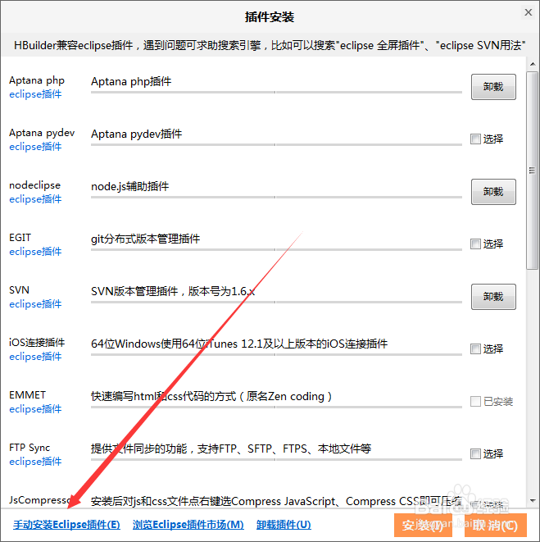
Task: Open eclipse插件 link under EMMET
Action: [x=35, y=409]
